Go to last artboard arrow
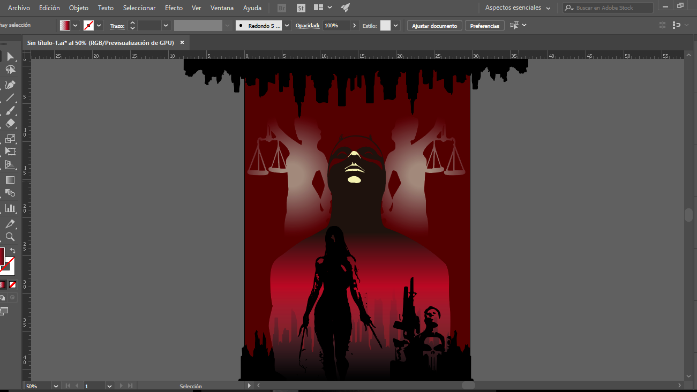697x392 pixels. 129,386
